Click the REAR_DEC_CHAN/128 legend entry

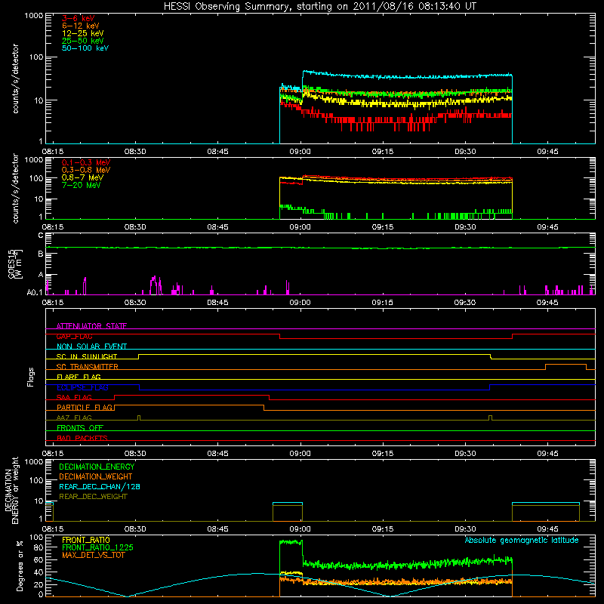(x=100, y=486)
